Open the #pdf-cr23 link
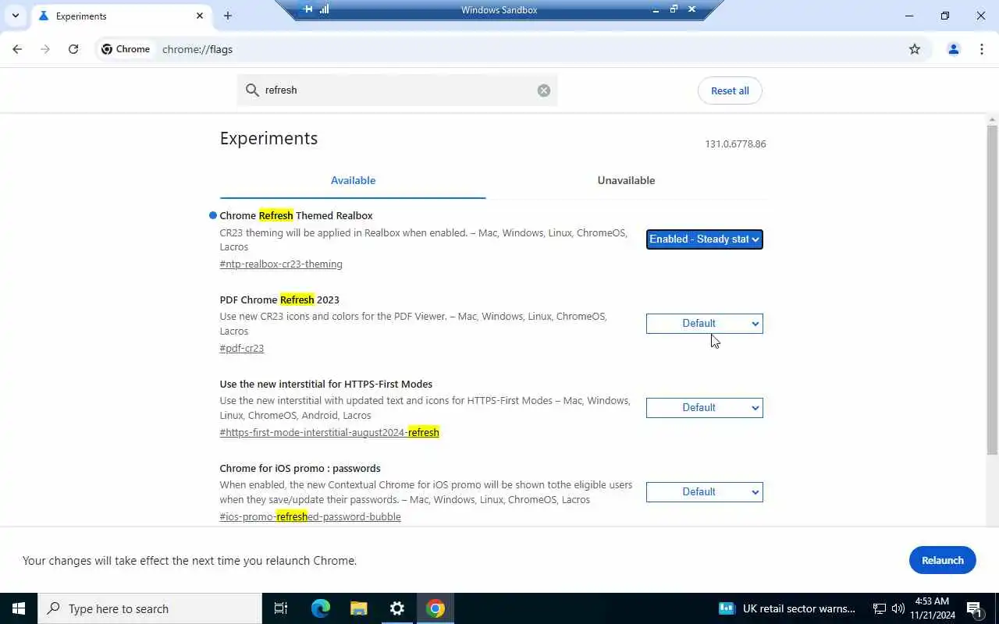 pos(242,348)
